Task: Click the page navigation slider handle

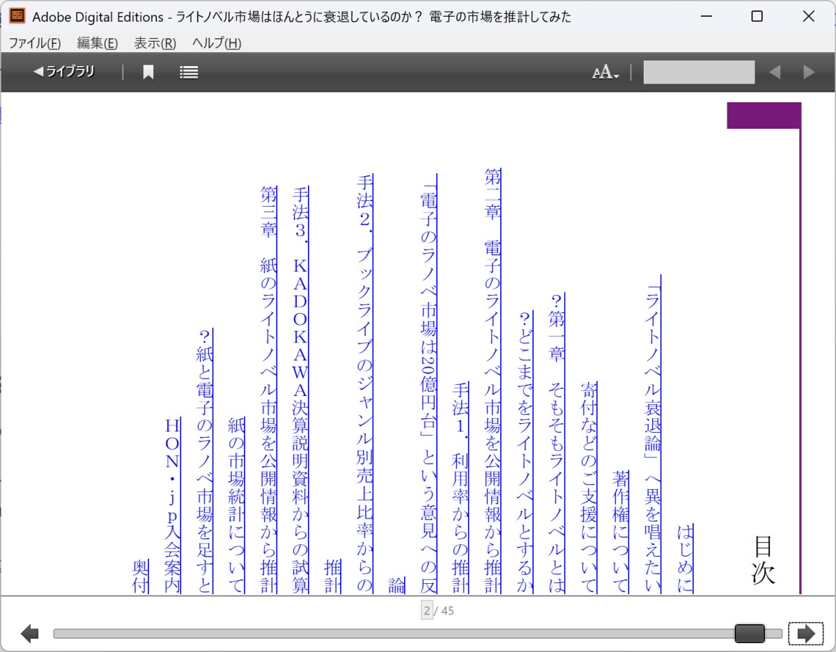Action: [x=751, y=633]
